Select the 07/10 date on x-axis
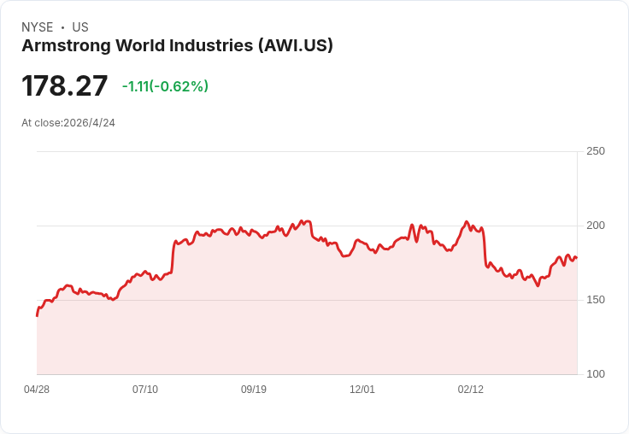The image size is (629, 434). click(145, 390)
